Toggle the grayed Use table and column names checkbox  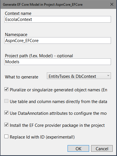tap(6, 101)
